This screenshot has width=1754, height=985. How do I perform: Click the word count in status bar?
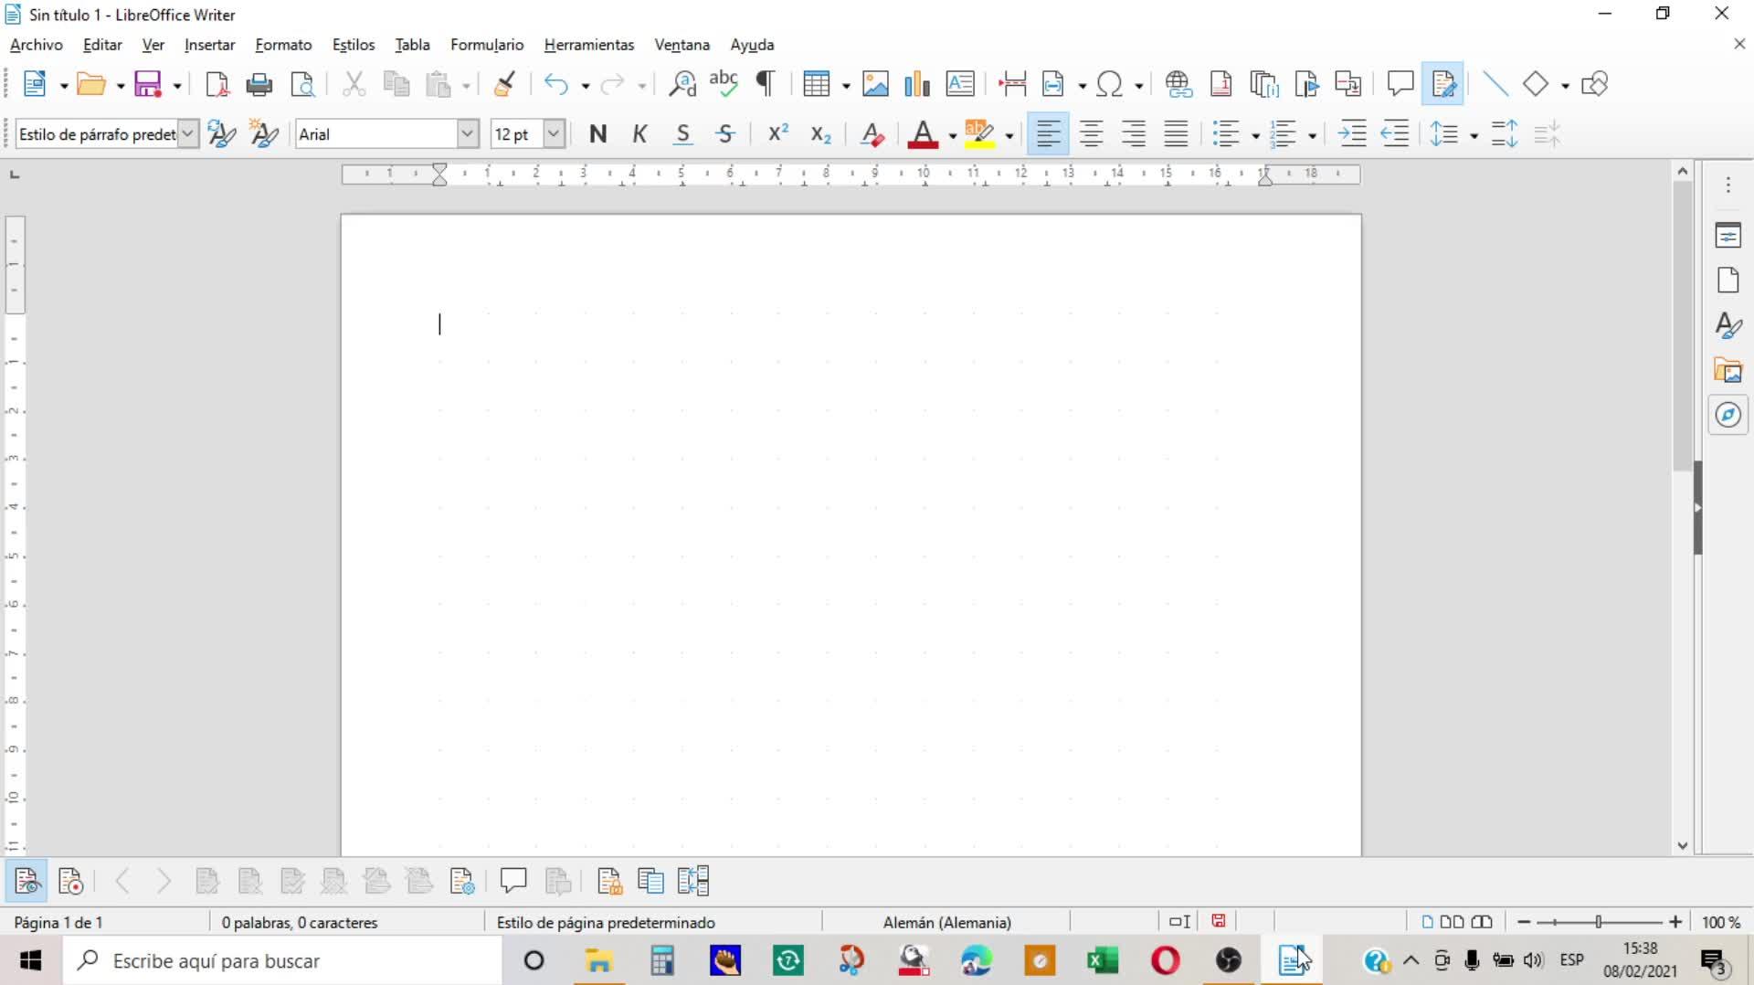pos(300,922)
